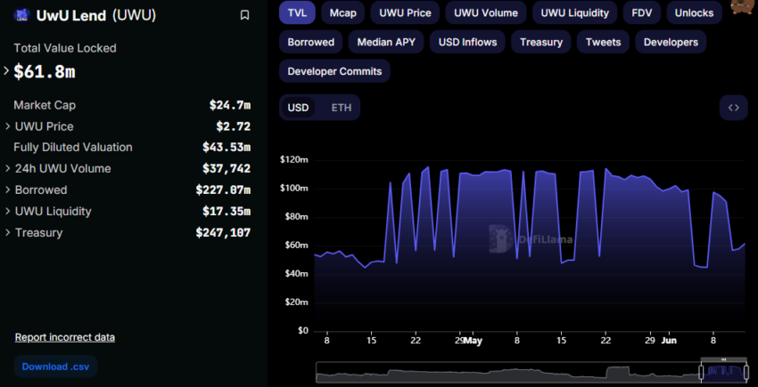Expand the UWU Price details row
The height and width of the screenshot is (387, 758).
tap(8, 126)
